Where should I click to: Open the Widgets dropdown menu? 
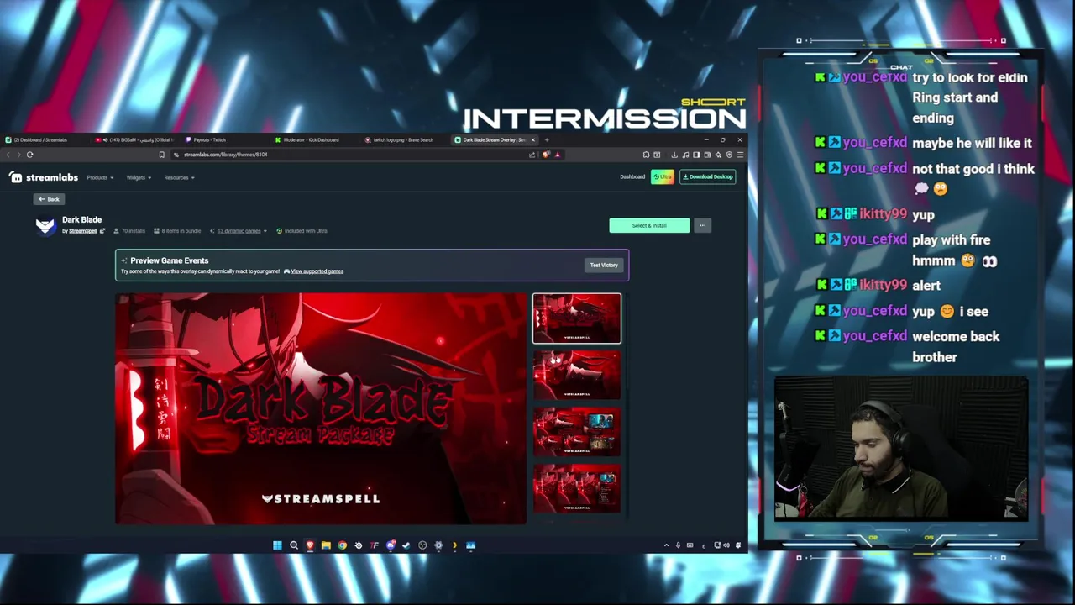click(138, 177)
